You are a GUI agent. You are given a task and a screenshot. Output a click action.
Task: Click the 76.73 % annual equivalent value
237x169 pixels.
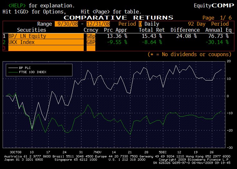(218, 36)
